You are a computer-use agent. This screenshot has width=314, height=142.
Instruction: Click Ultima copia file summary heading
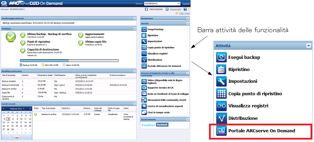[x=96, y=42]
